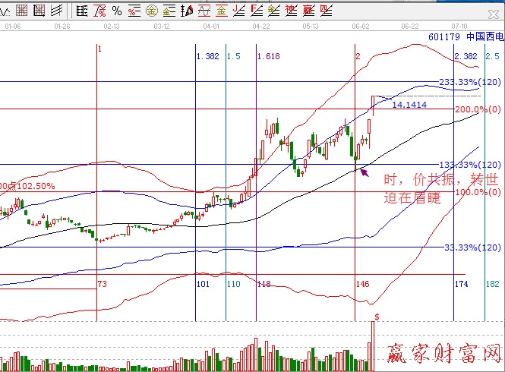Click the zigzag wave line icon
Image resolution: width=505 pixels, height=372 pixels.
(5, 10)
